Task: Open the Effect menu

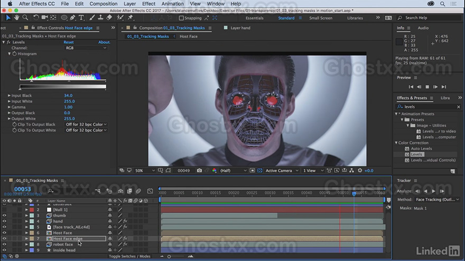Action: click(x=148, y=4)
